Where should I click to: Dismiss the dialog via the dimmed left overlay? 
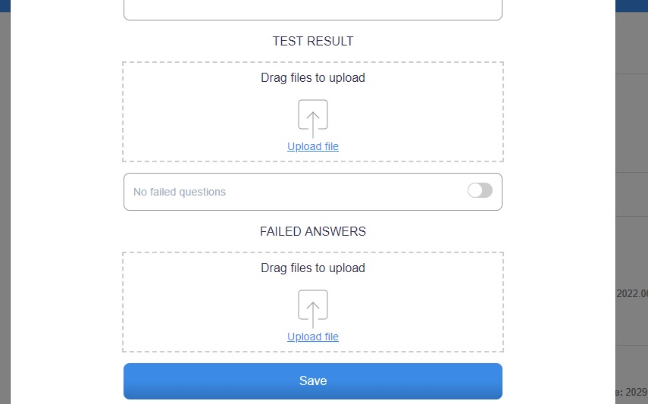(5, 207)
